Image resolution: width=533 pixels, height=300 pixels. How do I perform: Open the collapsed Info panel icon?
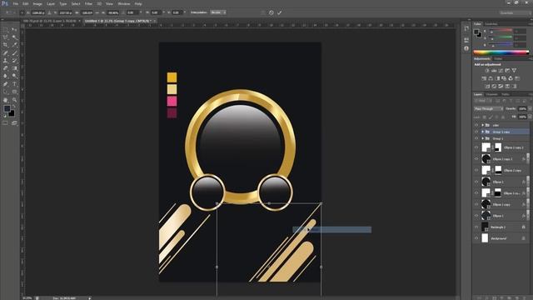coord(466,48)
